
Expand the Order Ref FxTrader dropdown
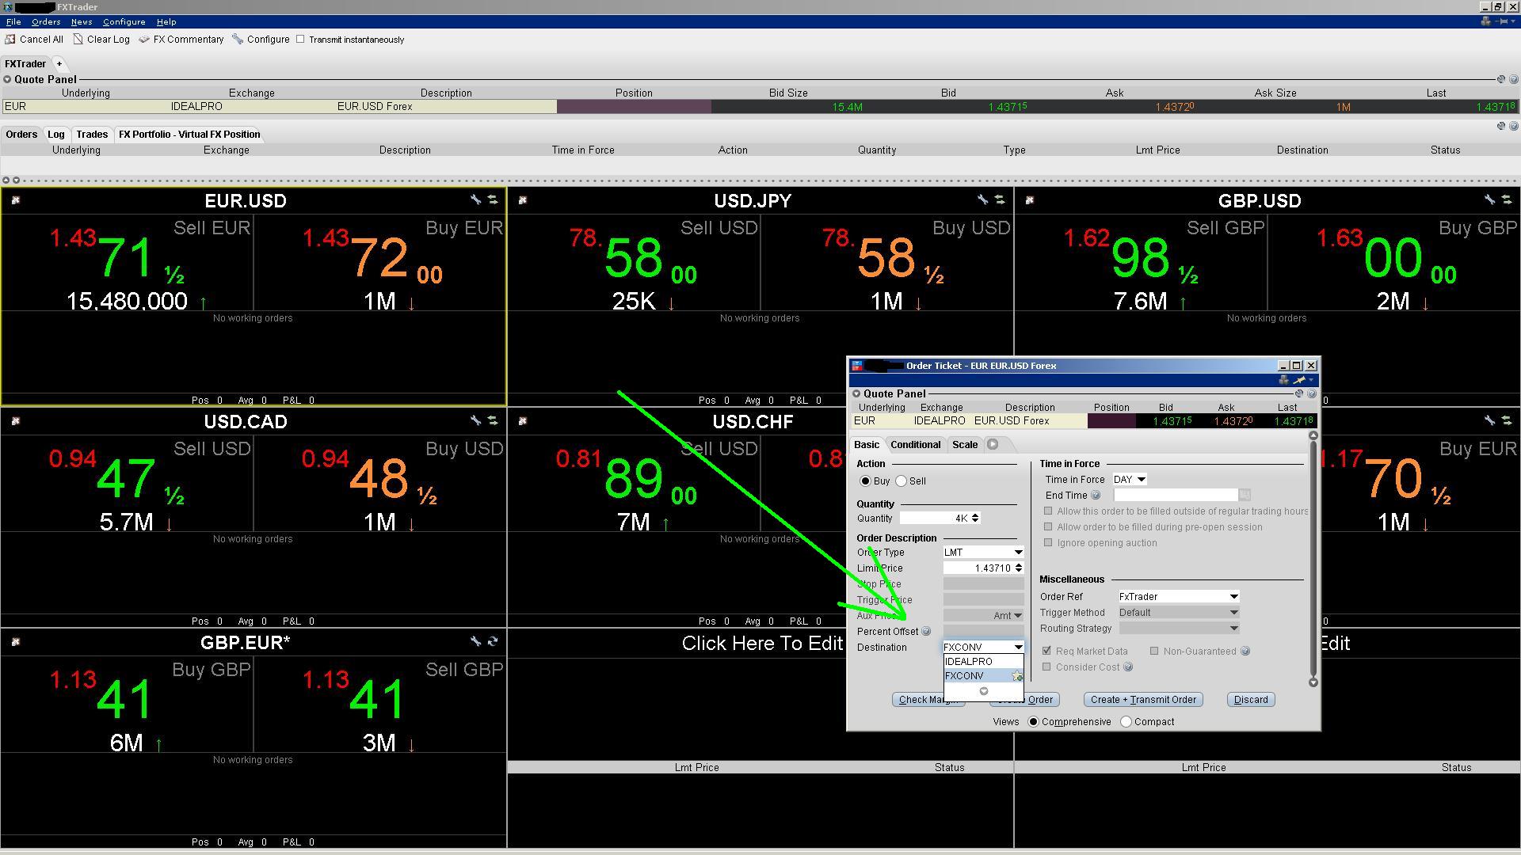[1233, 597]
